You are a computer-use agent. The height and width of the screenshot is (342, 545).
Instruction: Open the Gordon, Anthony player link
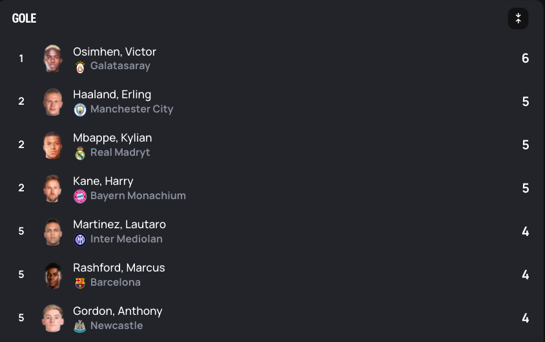[x=118, y=311]
